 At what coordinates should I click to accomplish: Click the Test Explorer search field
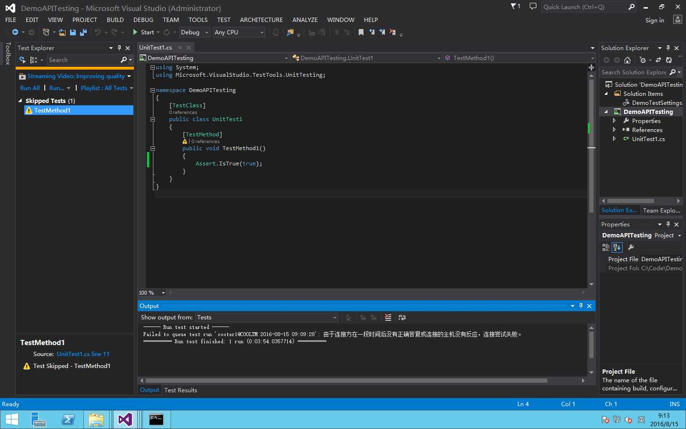pos(84,60)
